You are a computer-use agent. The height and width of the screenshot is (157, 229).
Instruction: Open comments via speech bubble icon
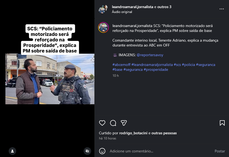click(113, 123)
